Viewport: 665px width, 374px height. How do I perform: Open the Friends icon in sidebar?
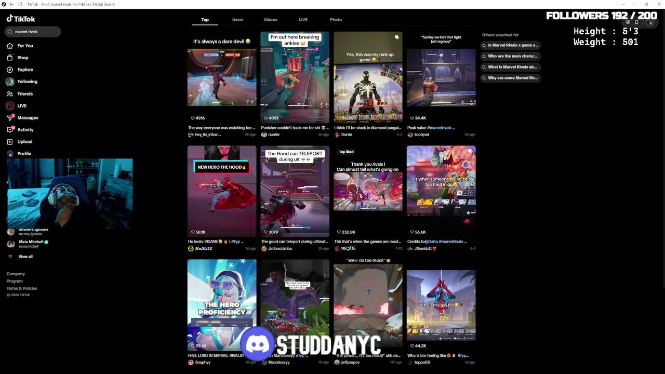coord(10,94)
